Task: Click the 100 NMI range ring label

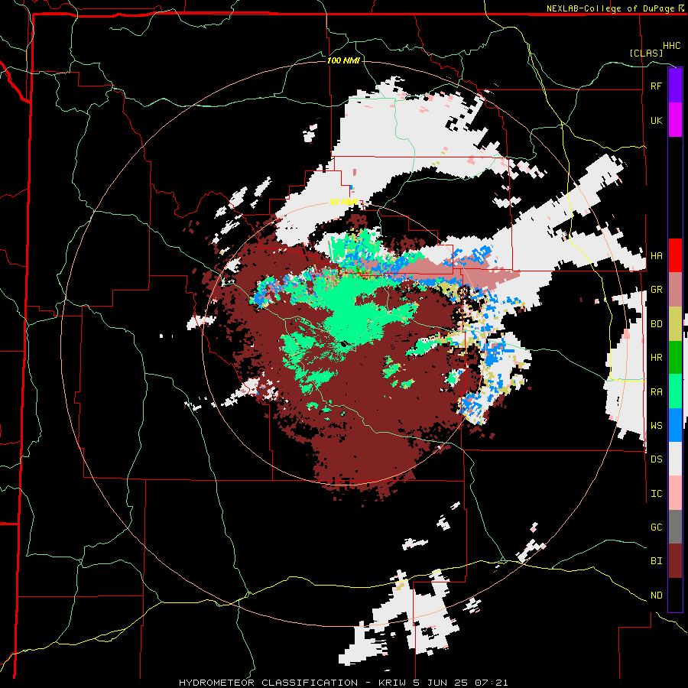Action: (x=343, y=60)
